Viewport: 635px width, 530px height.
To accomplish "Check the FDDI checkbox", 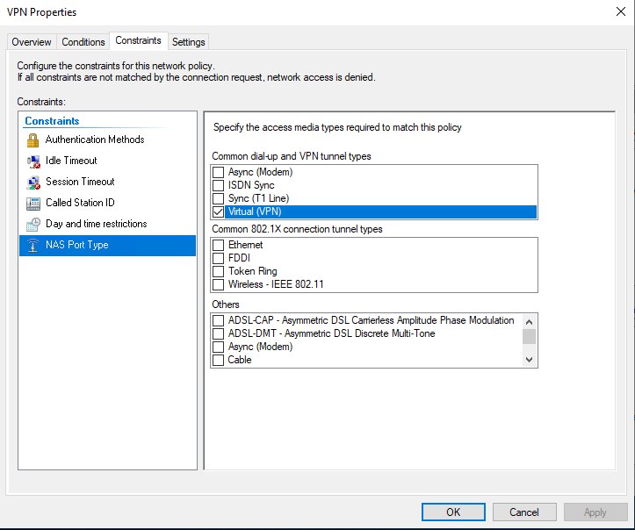I will coord(219,258).
